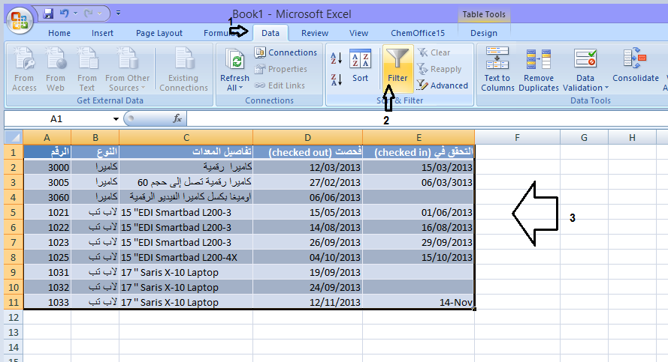
Task: Select cell showing 16/08/2013
Action: pos(419,227)
